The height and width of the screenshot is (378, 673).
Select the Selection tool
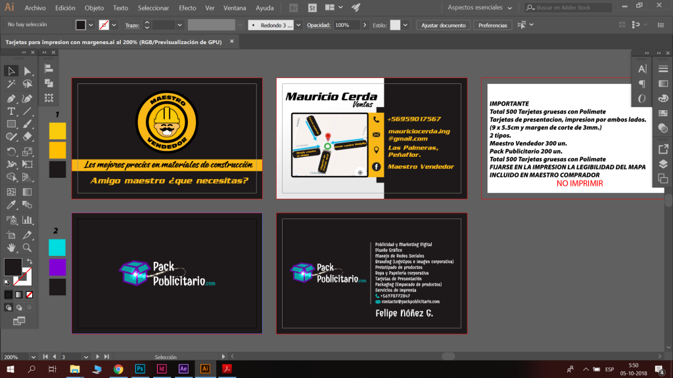[x=11, y=71]
